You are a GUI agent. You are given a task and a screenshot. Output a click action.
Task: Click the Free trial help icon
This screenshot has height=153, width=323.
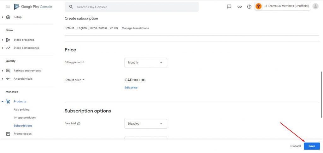[79, 124]
